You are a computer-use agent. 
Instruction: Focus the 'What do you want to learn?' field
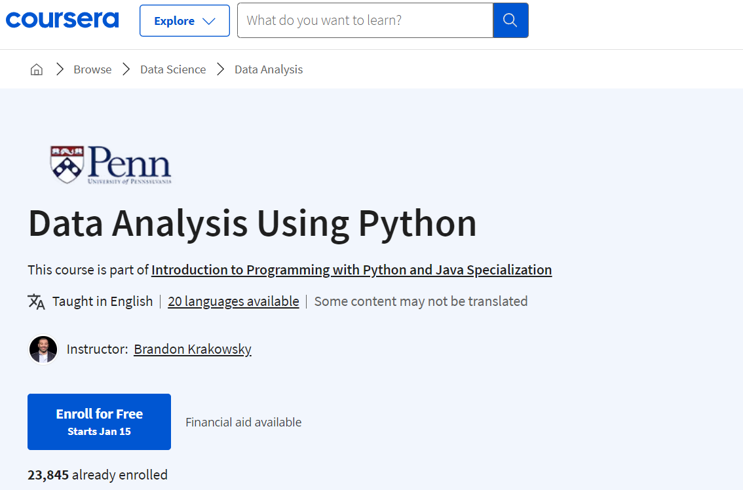click(365, 20)
